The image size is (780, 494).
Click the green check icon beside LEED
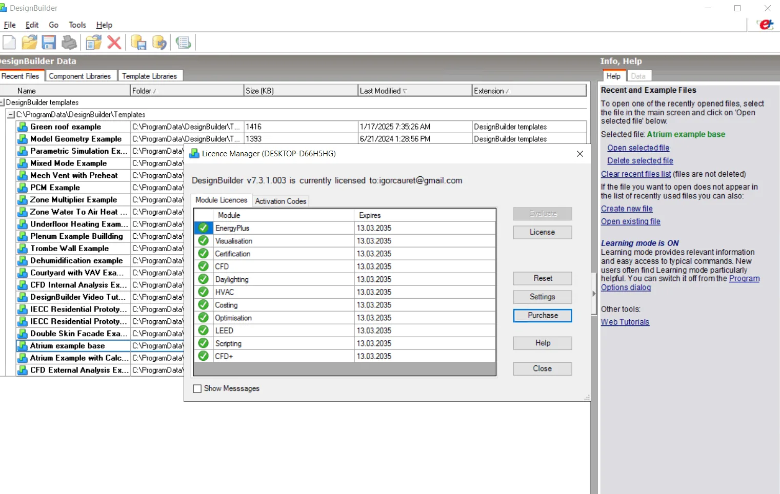click(x=204, y=331)
